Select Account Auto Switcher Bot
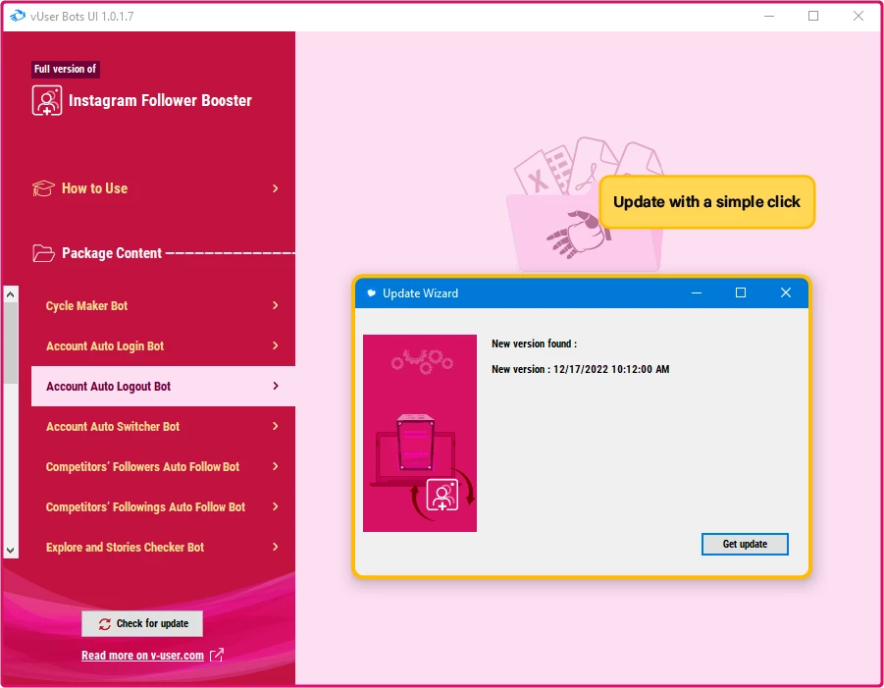Viewport: 884px width, 688px height. pos(163,426)
